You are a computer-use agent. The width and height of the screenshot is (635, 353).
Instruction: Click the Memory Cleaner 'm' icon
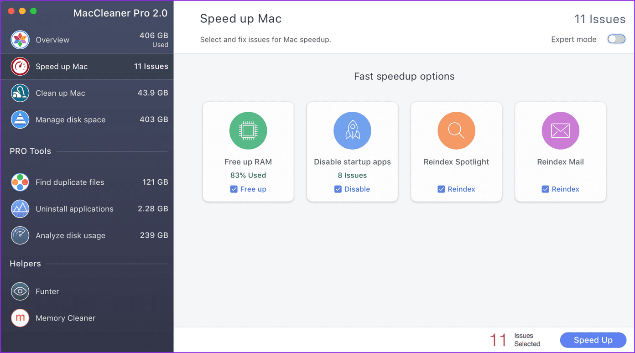tap(20, 318)
